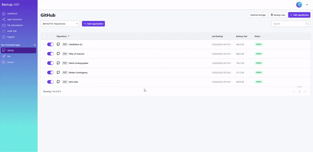Click the BackupLABS logo

(x=11, y=5)
